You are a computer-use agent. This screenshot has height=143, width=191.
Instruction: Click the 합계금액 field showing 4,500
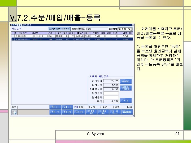click(111, 85)
